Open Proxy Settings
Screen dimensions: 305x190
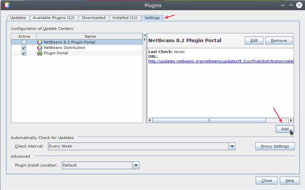coord(275,146)
